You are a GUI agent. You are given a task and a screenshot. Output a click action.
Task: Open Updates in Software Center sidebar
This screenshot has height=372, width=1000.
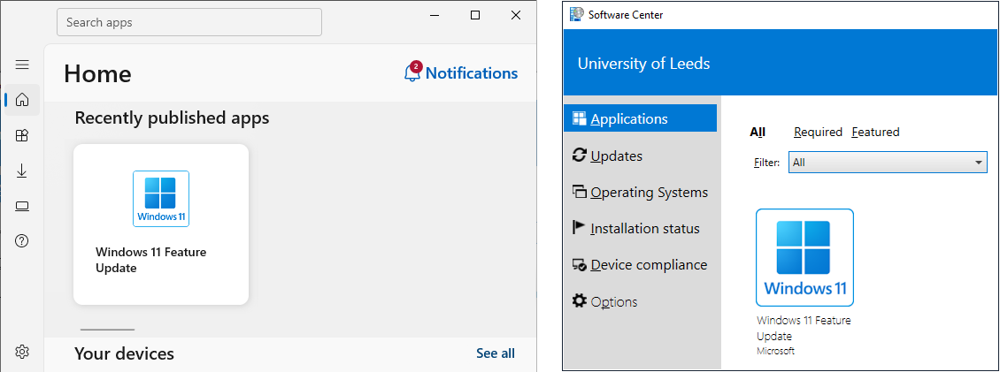pos(615,156)
